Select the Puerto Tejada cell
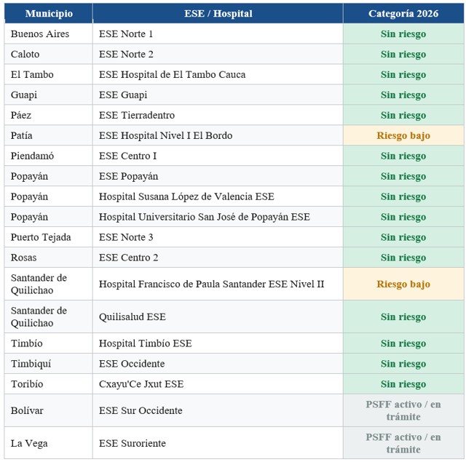Viewport: 466px width, 462px height. [x=49, y=237]
